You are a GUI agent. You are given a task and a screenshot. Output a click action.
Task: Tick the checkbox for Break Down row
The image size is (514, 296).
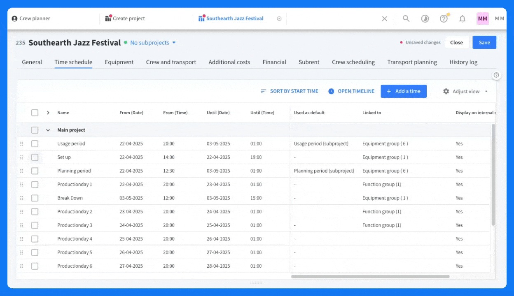coord(35,198)
